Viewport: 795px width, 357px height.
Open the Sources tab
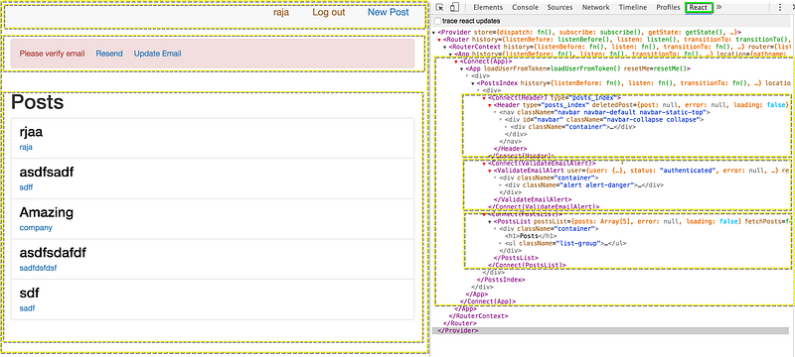pyautogui.click(x=560, y=7)
